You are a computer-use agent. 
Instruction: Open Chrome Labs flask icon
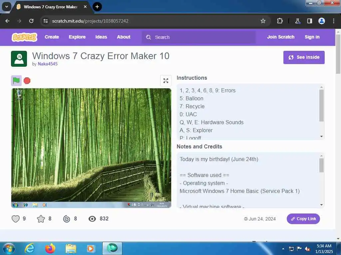pos(297,21)
